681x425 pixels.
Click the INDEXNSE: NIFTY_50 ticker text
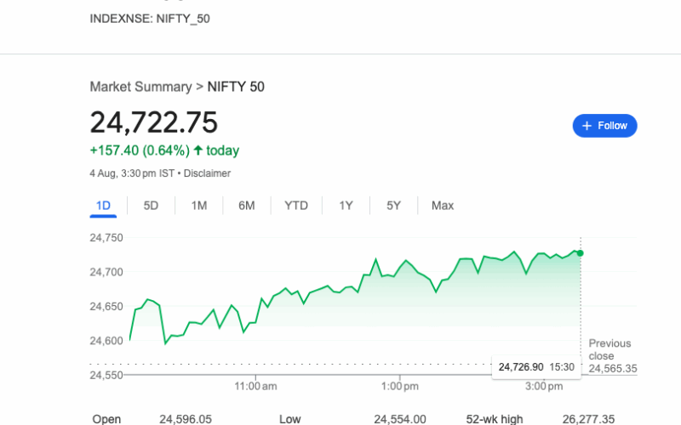150,18
